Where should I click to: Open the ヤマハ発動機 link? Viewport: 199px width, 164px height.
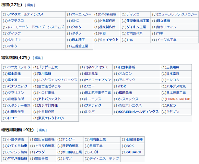tap(17, 159)
